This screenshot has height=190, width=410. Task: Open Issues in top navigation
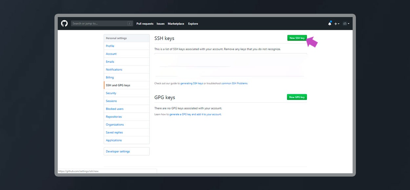coord(160,24)
